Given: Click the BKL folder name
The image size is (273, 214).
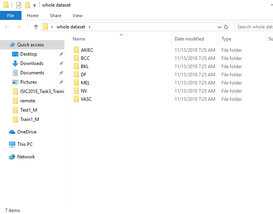Looking at the screenshot, I should point(85,67).
